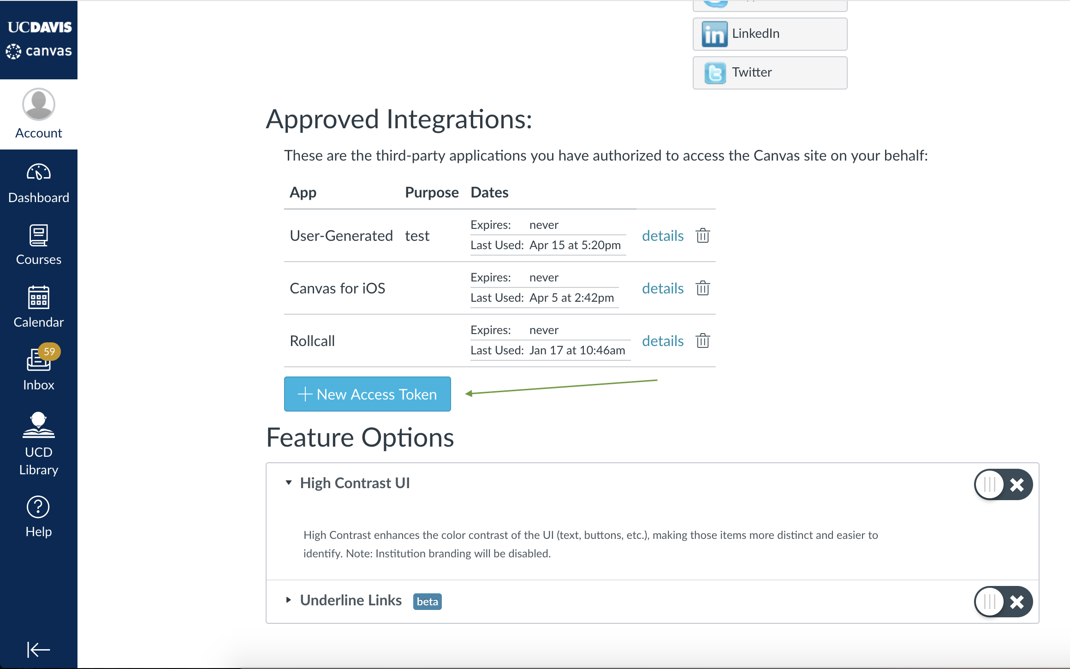Enable the Underline Links feature
Image resolution: width=1070 pixels, height=669 pixels.
tap(1003, 602)
